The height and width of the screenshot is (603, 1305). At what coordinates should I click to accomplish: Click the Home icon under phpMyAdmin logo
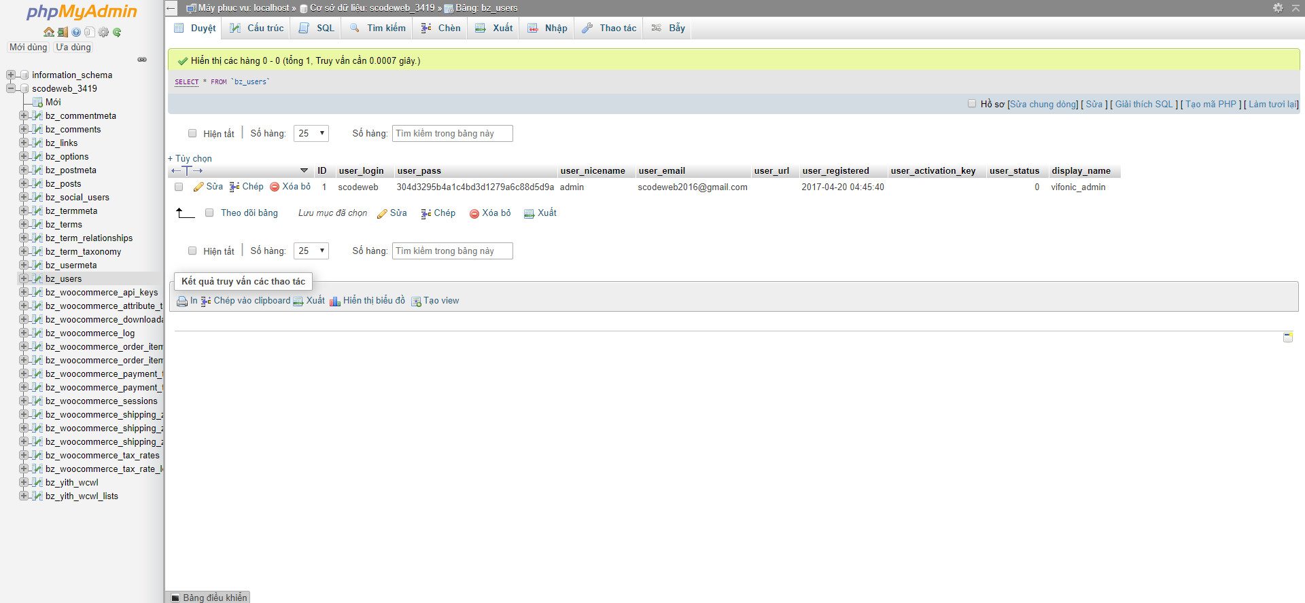pyautogui.click(x=48, y=32)
